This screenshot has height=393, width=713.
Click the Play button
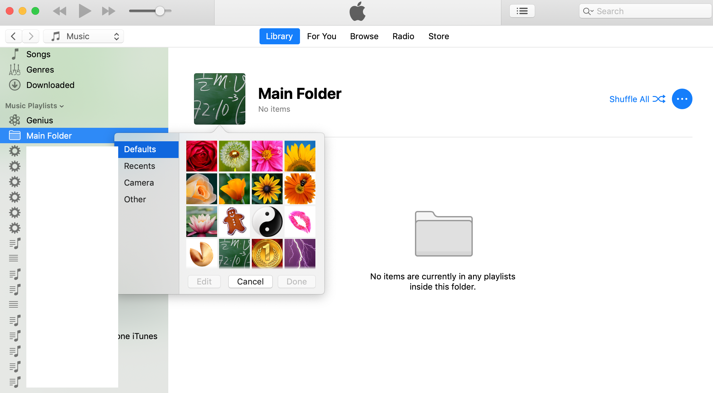tap(84, 11)
